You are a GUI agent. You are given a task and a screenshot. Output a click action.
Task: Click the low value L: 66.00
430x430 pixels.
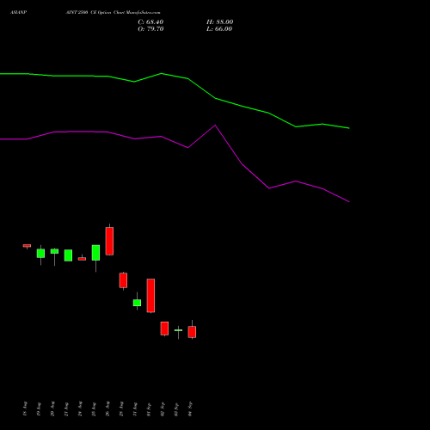tap(219, 29)
